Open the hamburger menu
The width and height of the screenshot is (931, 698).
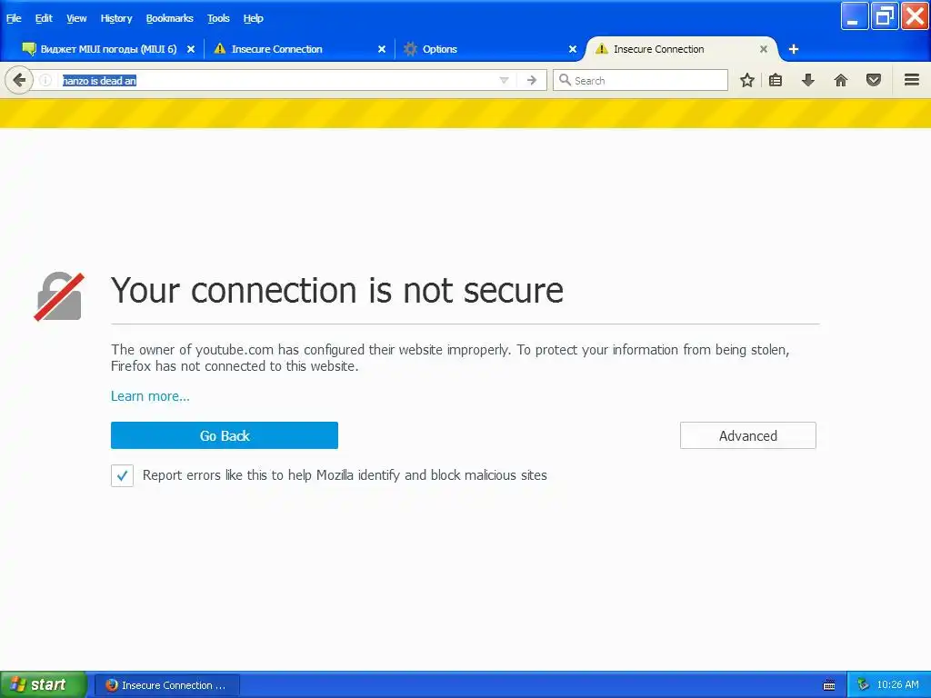[x=912, y=80]
